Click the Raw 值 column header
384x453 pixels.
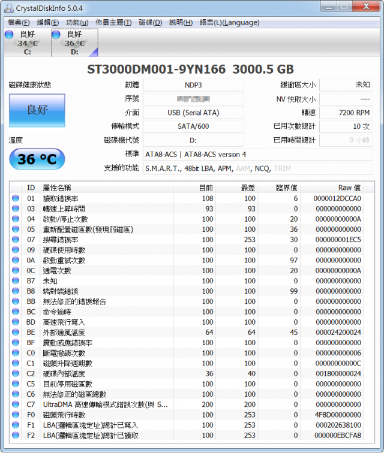pyautogui.click(x=332, y=188)
